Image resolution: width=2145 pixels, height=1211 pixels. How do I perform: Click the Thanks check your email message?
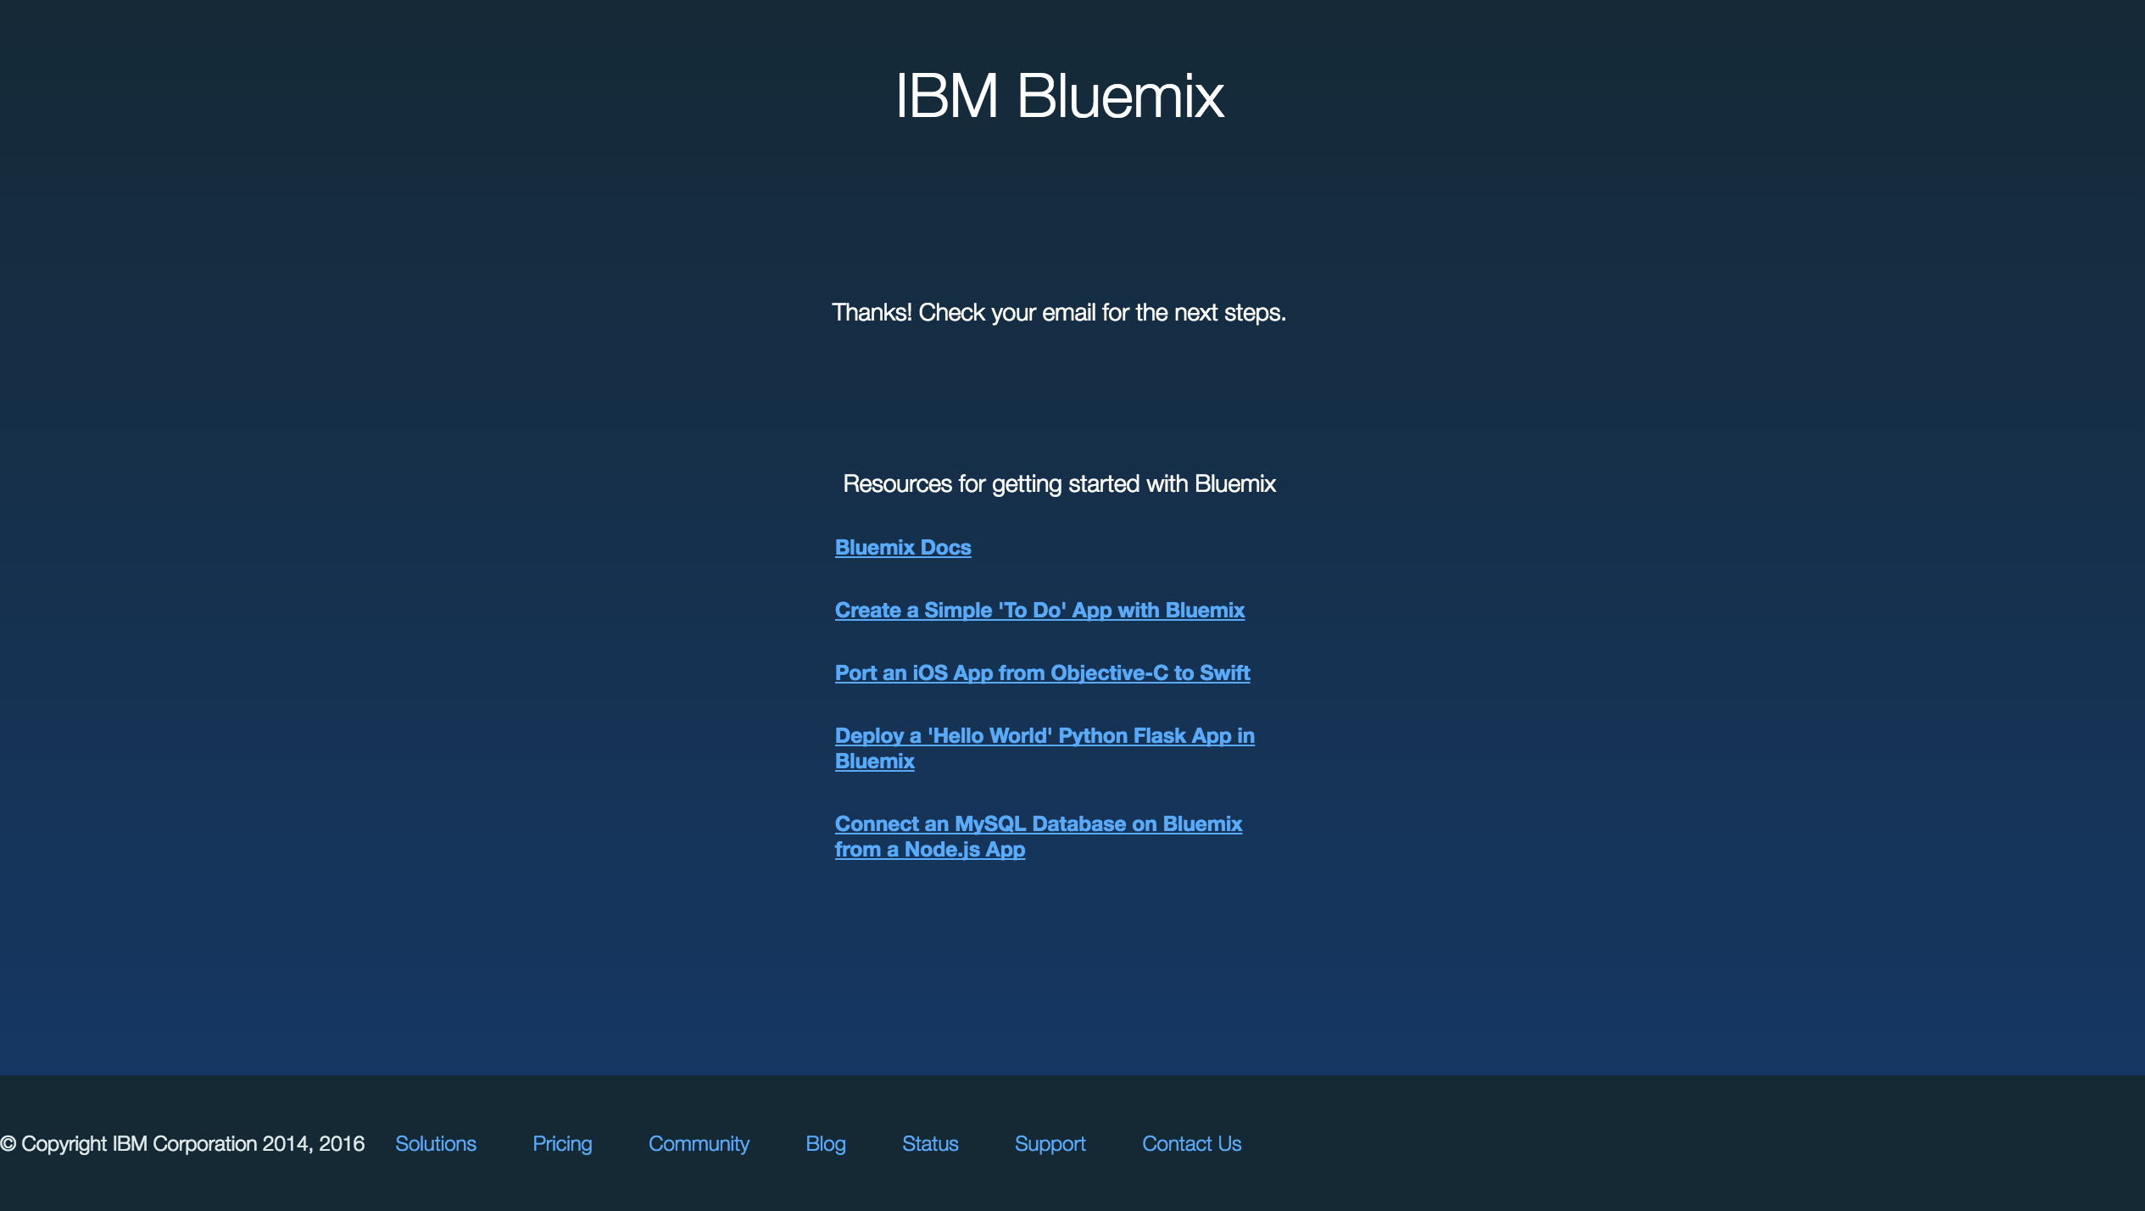1059,313
